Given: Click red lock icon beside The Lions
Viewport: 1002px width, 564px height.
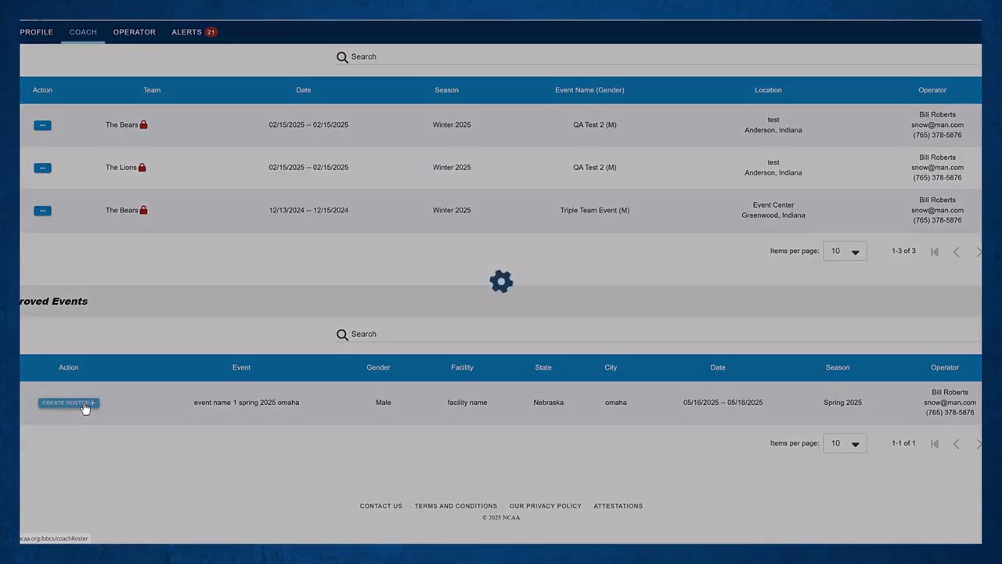Looking at the screenshot, I should (x=142, y=167).
